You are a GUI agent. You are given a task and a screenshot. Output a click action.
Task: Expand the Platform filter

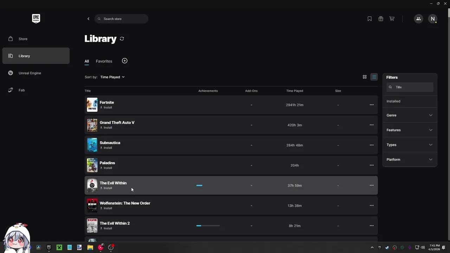(x=410, y=160)
